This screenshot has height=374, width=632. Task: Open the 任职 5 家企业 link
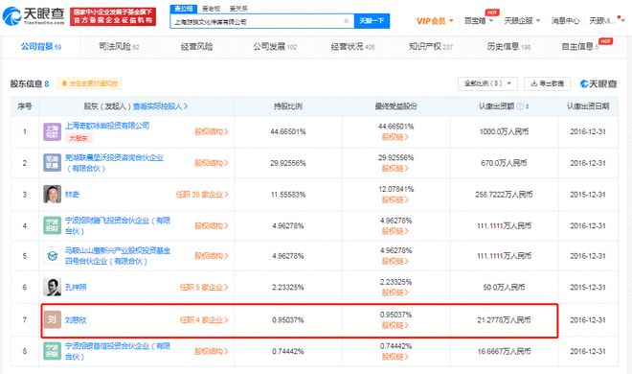click(204, 288)
